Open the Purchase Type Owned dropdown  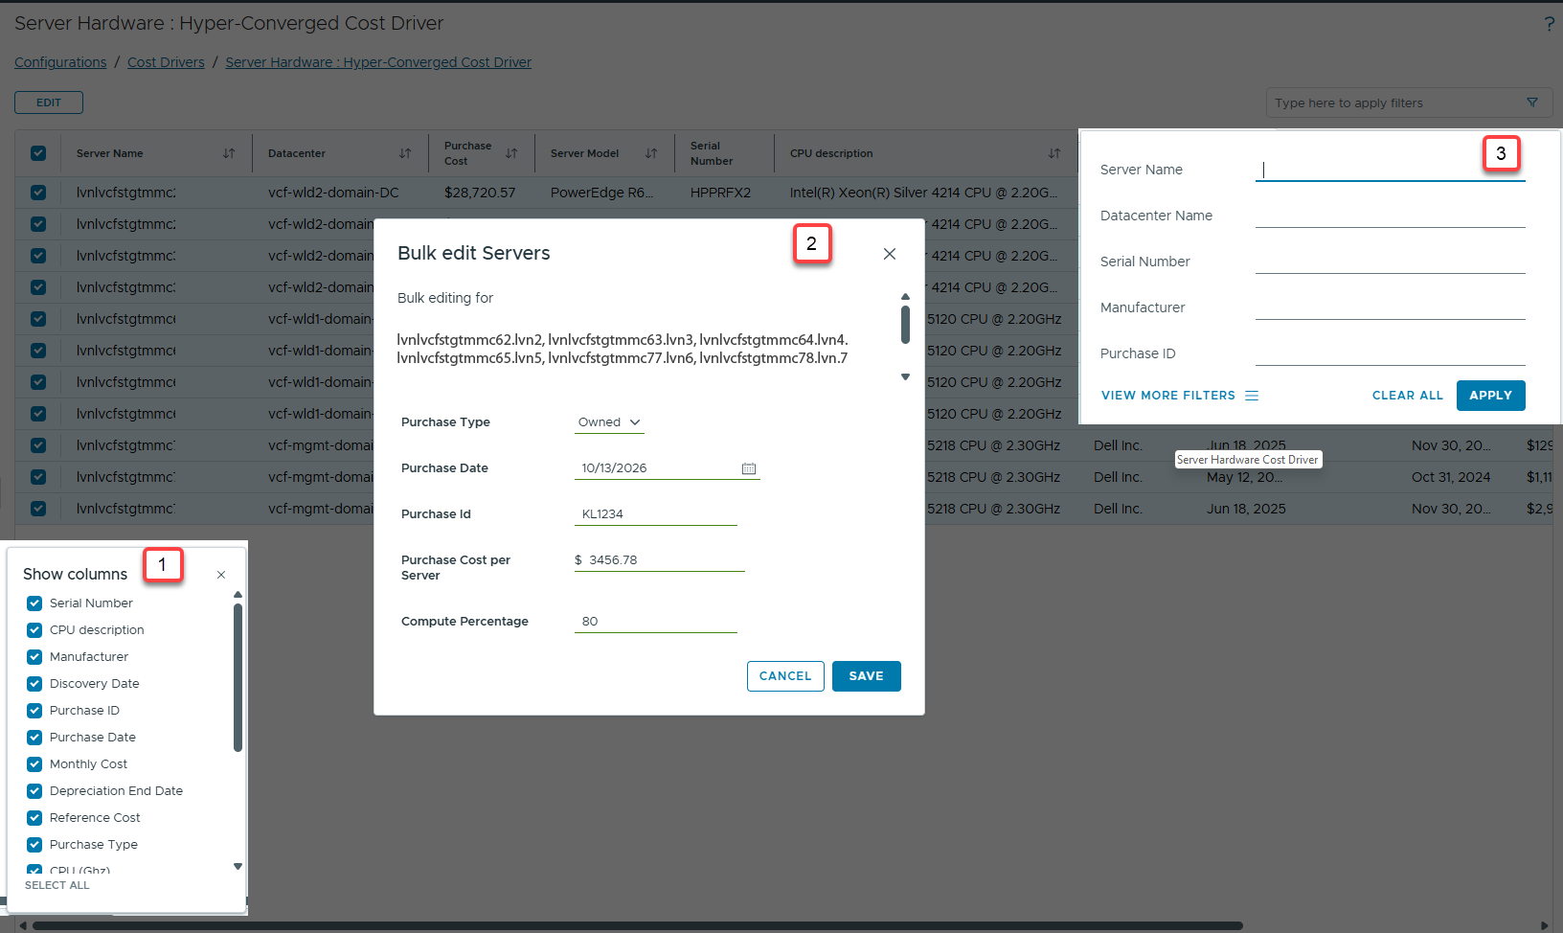pyautogui.click(x=609, y=422)
